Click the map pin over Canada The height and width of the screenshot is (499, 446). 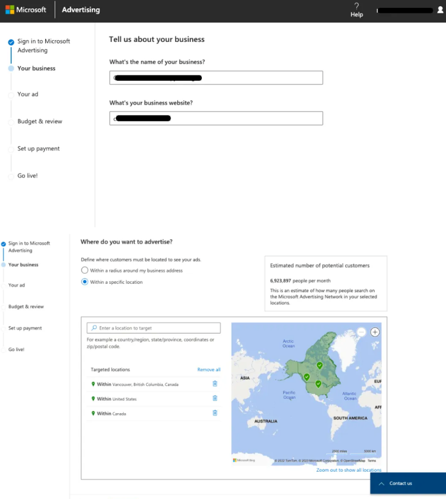319,366
